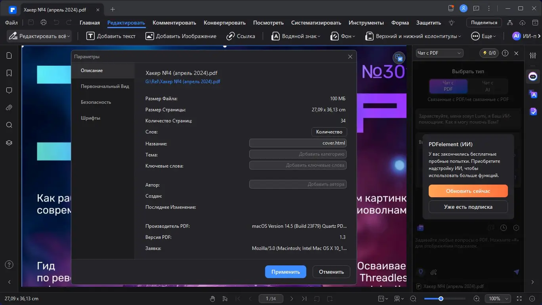Click the help question mark at bottom left
The width and height of the screenshot is (542, 305).
pos(9,265)
